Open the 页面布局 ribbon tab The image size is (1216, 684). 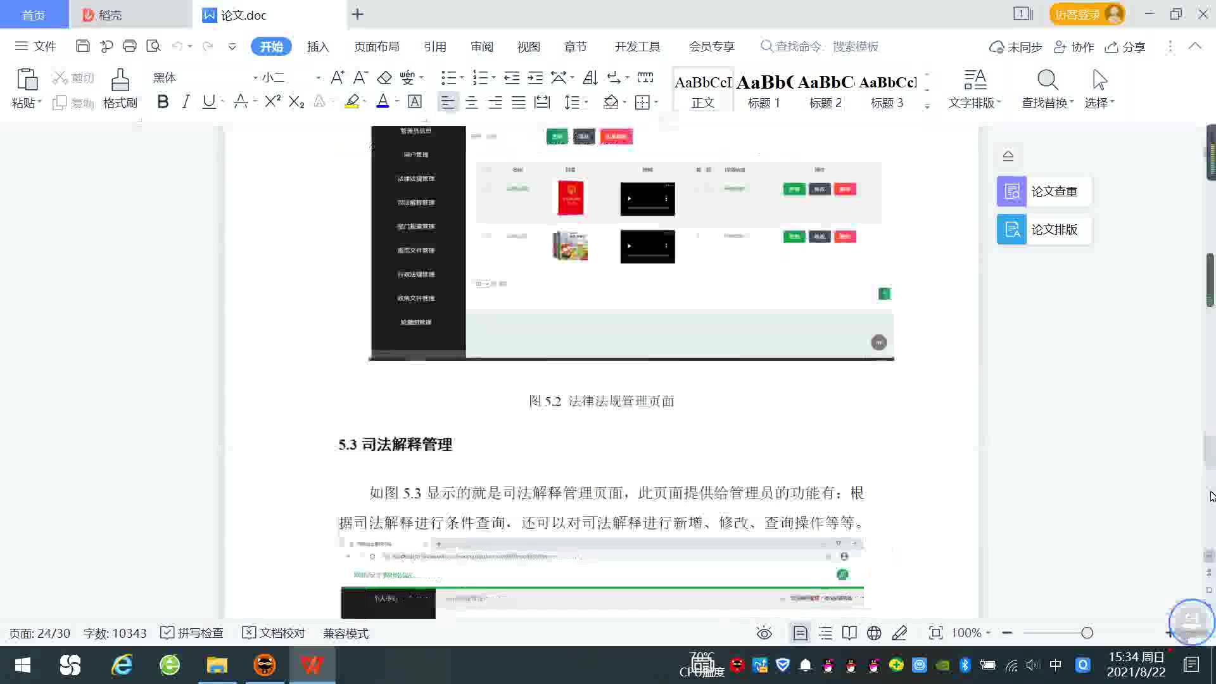(376, 46)
